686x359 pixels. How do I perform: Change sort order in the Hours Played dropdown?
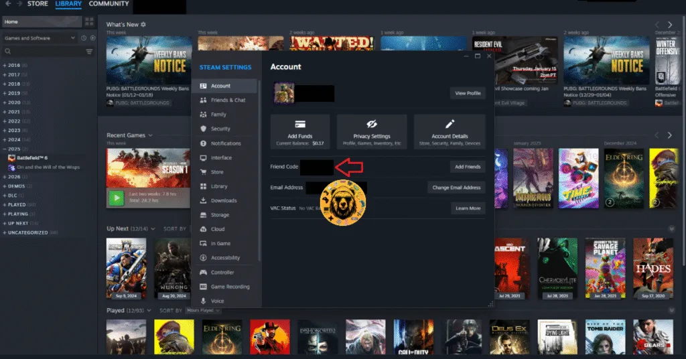click(203, 311)
